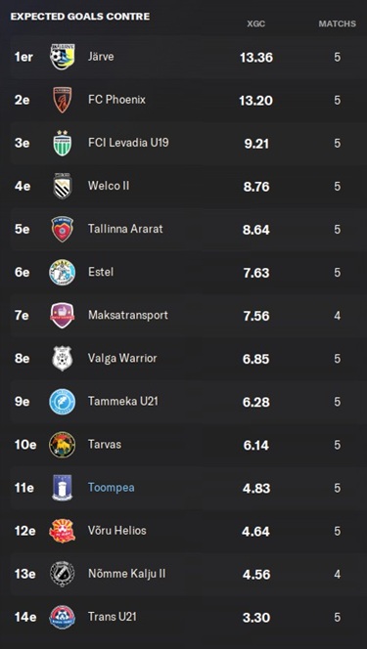Open the highlighted Toompea team link
This screenshot has height=649, width=367.
click(x=111, y=488)
